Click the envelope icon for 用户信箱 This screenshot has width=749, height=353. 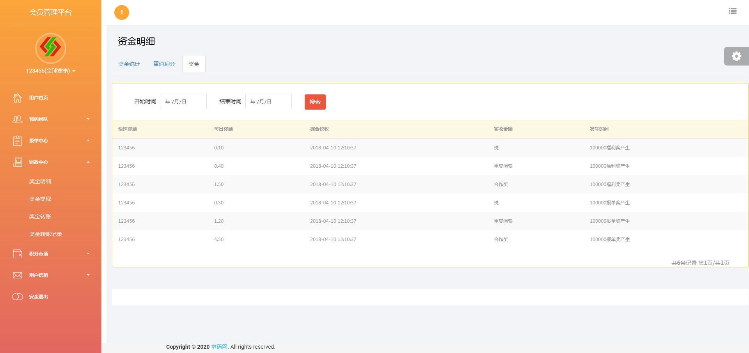coord(18,275)
